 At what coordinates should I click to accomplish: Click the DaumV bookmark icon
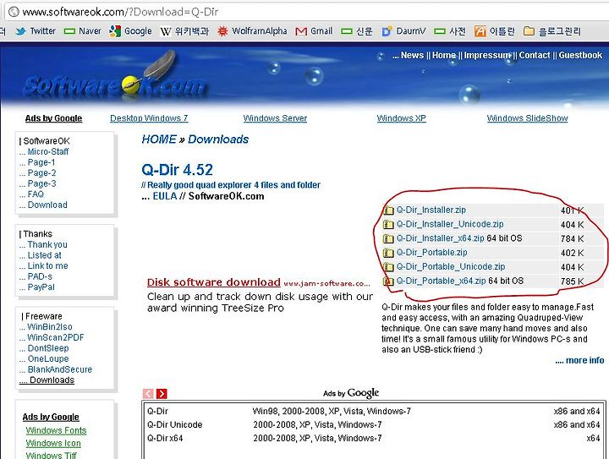coord(387,31)
